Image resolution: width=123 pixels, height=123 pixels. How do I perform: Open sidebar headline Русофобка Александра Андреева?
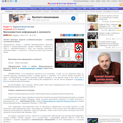tap(109, 44)
